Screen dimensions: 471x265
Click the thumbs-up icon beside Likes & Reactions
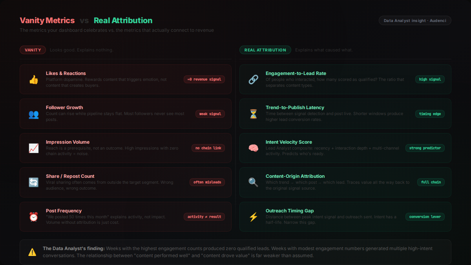click(33, 80)
